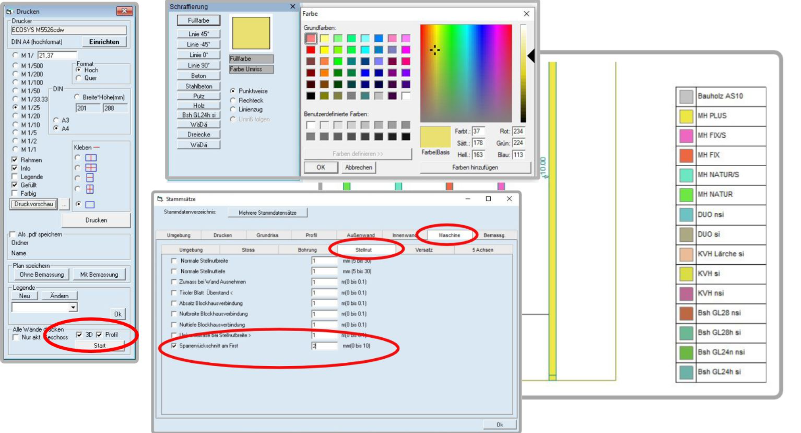Click the Rot value field
Image resolution: width=801 pixels, height=433 pixels.
coord(518,131)
